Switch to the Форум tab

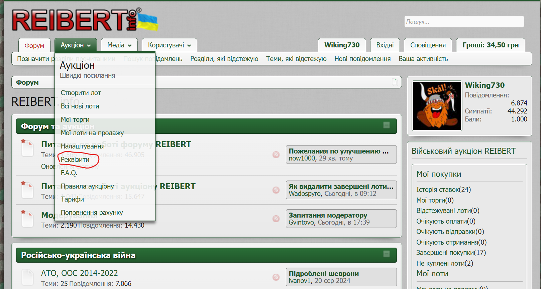[34, 45]
